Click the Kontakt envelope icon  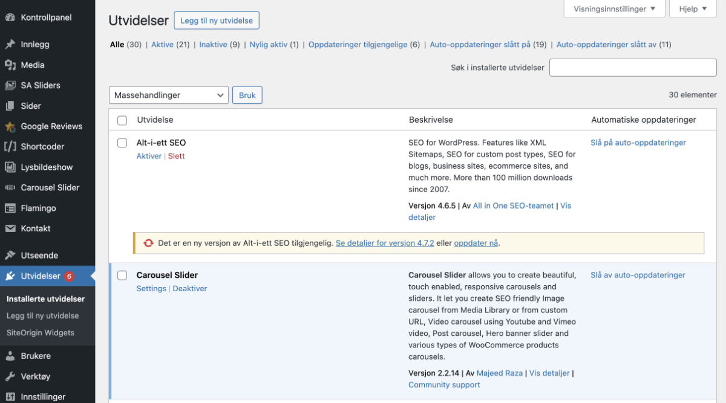coord(10,228)
